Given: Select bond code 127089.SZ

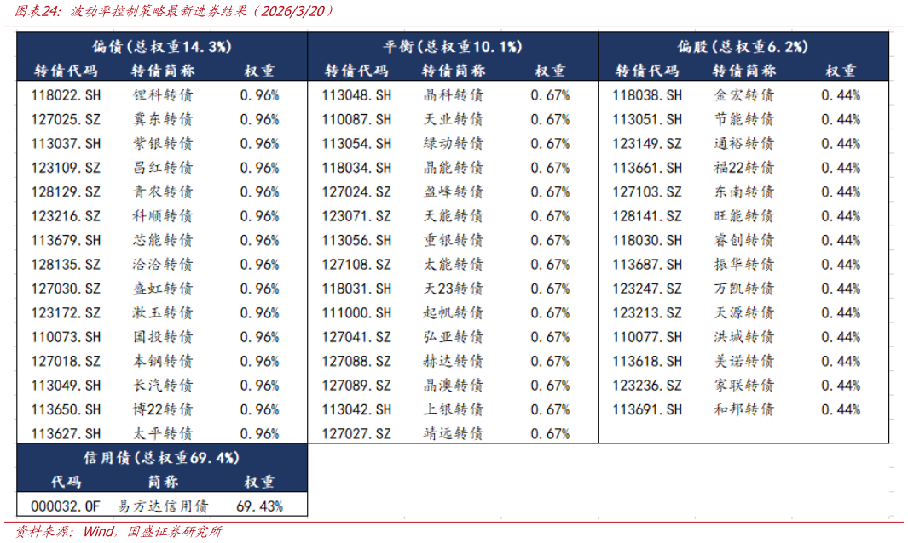Looking at the screenshot, I should tap(356, 386).
